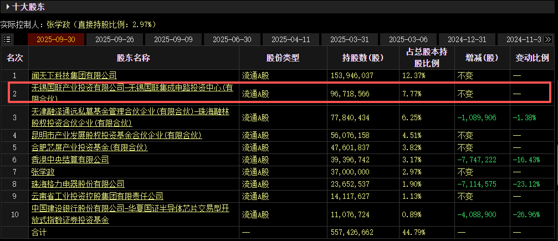
Task: Select the holding value 14,117,627
Action: tap(350, 196)
